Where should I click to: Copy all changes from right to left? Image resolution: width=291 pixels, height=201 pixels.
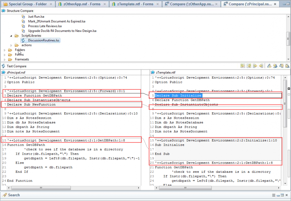[x=249, y=66]
